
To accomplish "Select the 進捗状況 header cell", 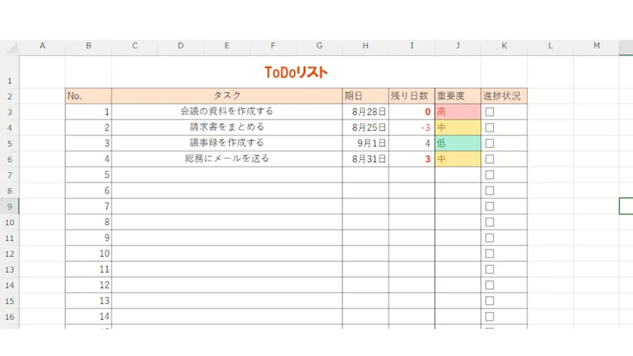I will (x=504, y=96).
